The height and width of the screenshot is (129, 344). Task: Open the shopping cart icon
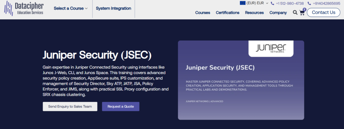302,13
